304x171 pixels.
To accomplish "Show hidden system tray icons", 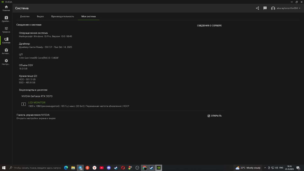I will tap(265, 168).
